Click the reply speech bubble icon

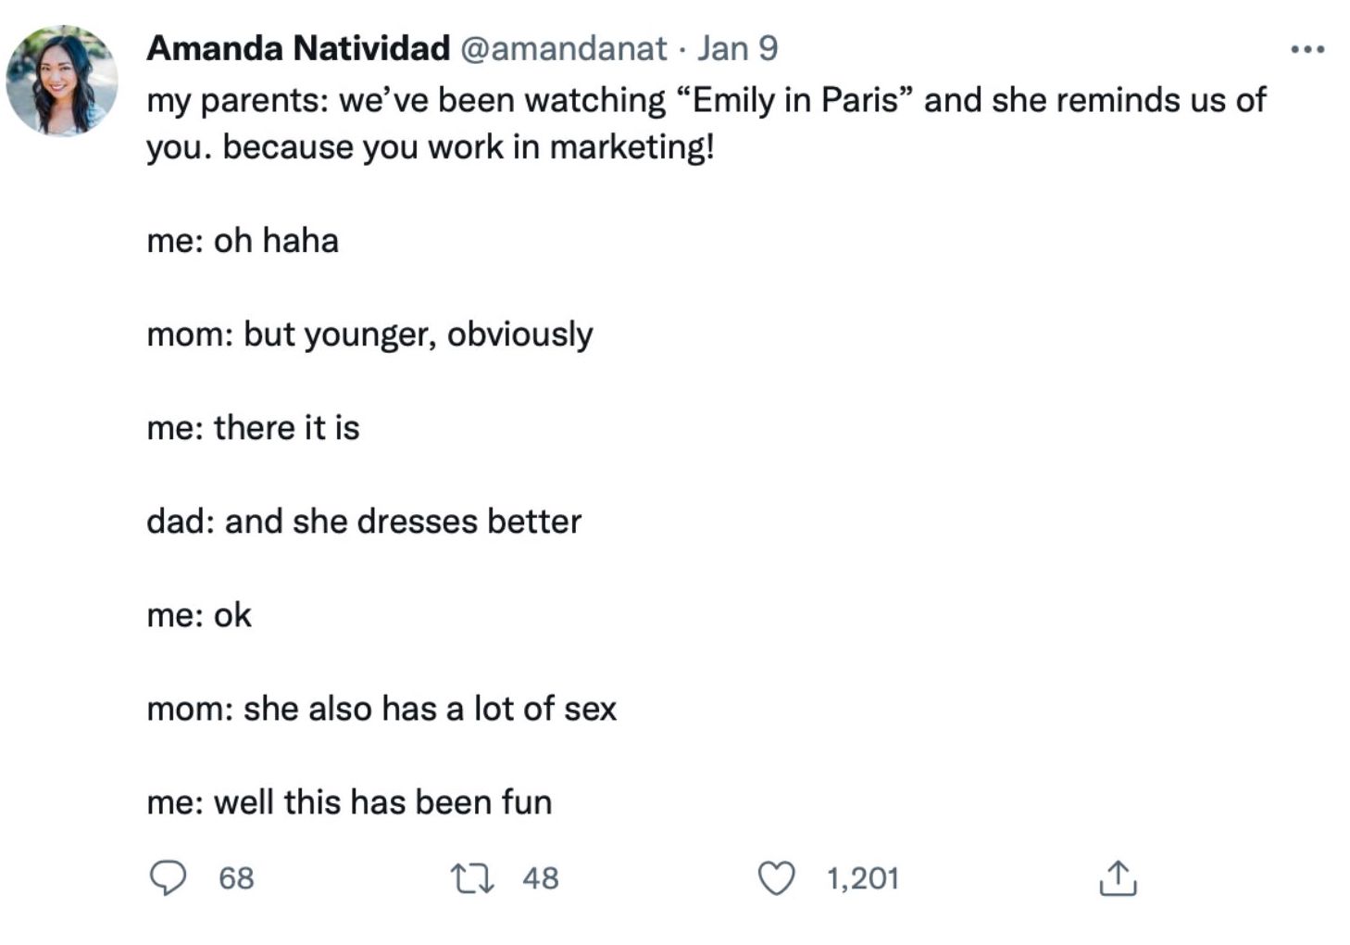pos(168,877)
